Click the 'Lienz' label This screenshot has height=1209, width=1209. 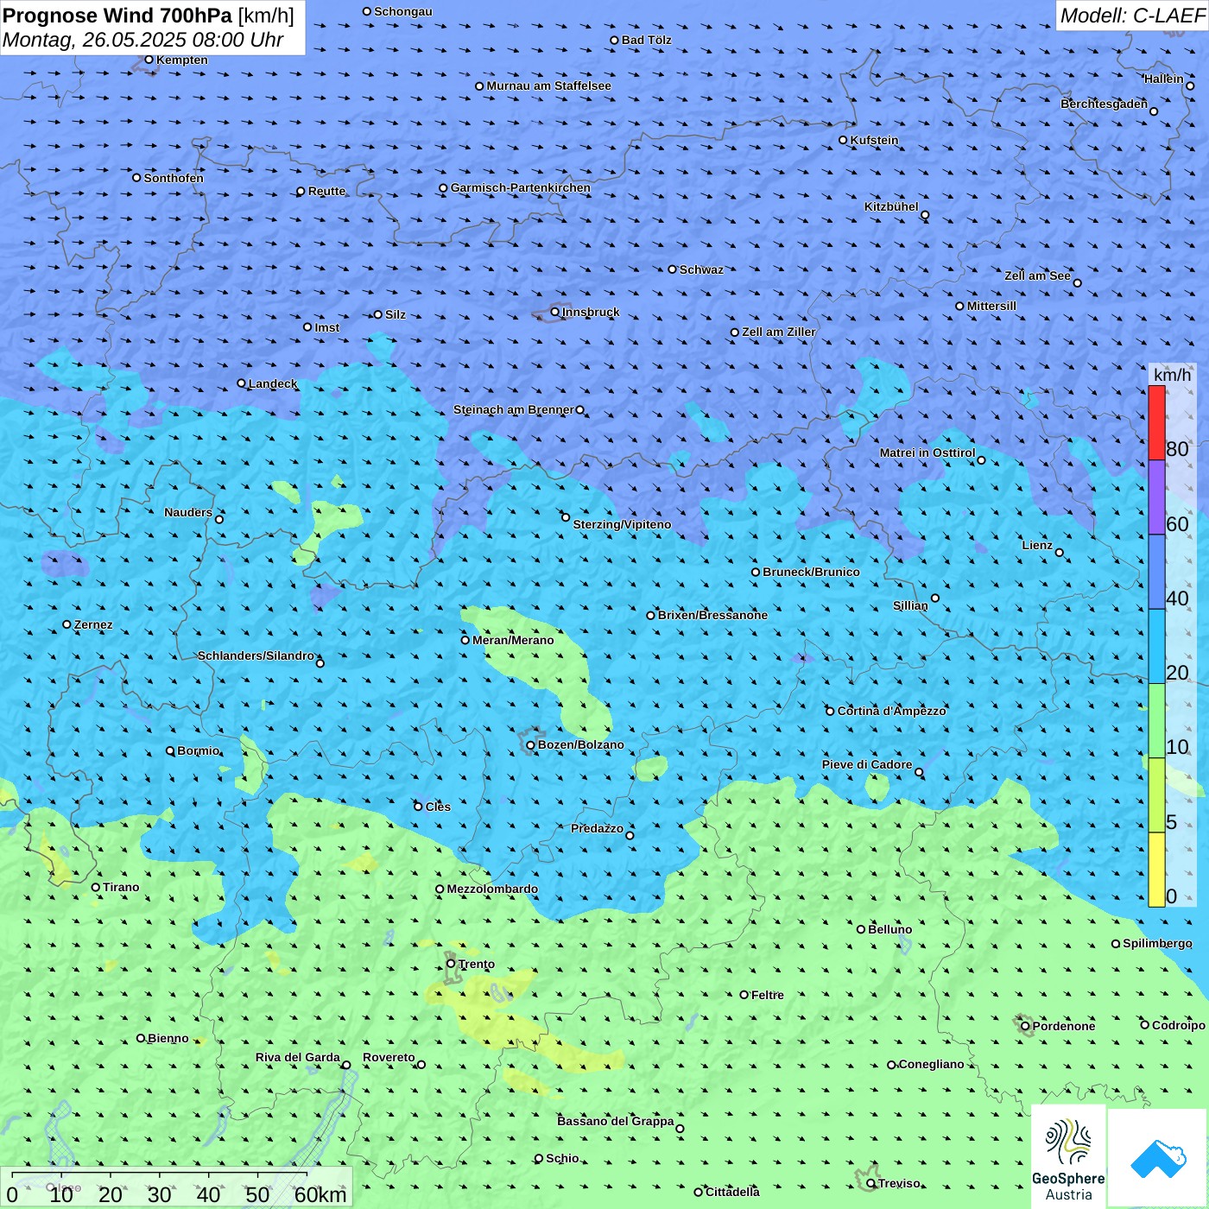(x=1037, y=545)
